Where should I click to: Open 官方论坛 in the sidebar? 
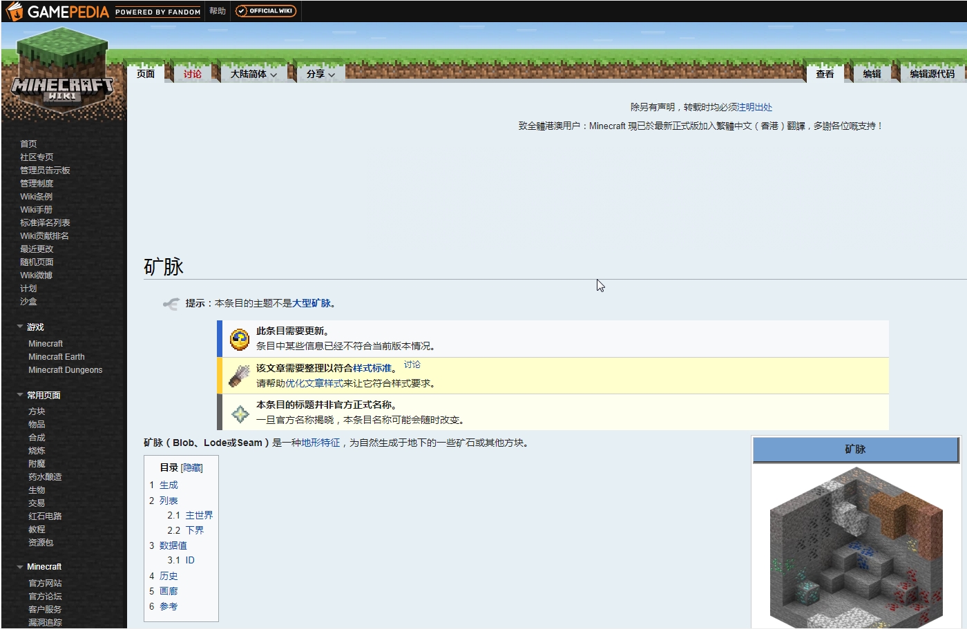click(x=45, y=597)
